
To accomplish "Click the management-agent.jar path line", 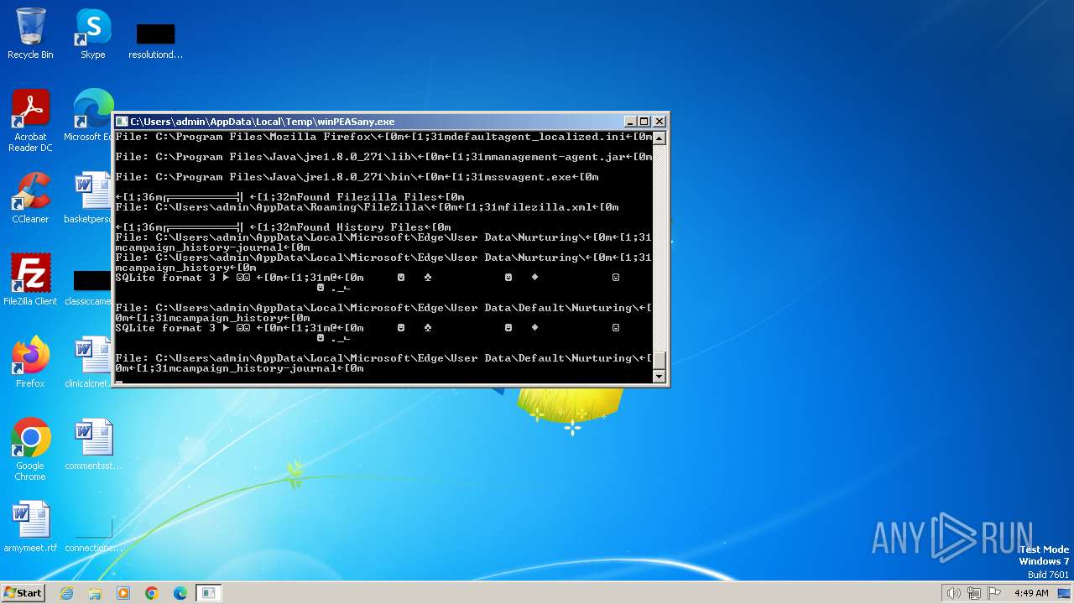I will pyautogui.click(x=383, y=157).
